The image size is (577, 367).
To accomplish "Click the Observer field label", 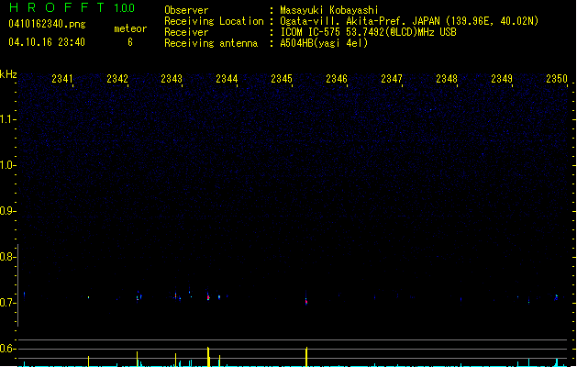I will [186, 10].
